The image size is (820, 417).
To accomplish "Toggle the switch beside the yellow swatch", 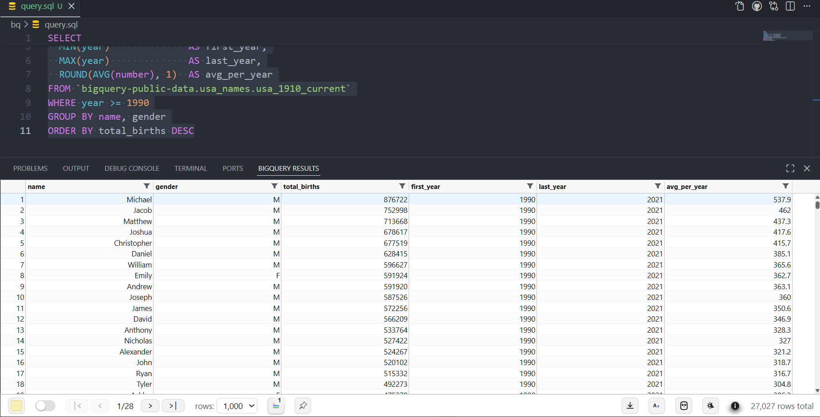I will [x=45, y=406].
